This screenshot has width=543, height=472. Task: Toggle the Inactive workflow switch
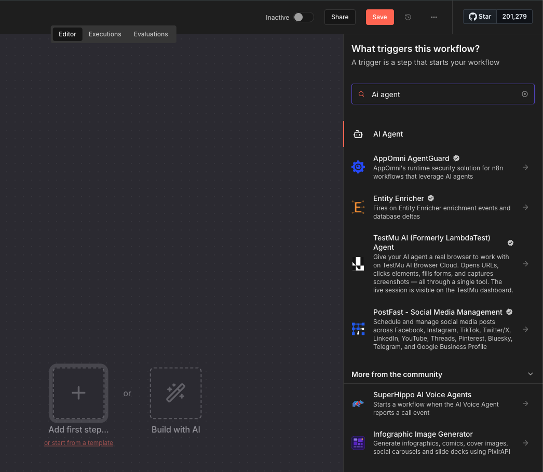[x=303, y=17]
